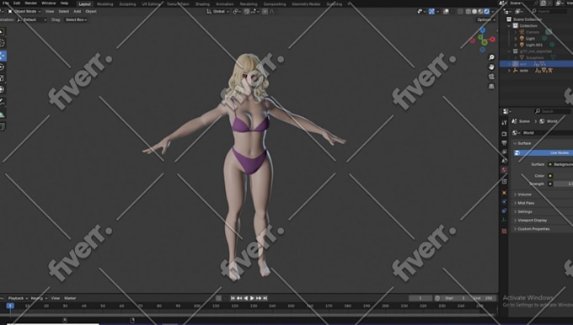Toggle perspective/orthographic view button
Image resolution: width=573 pixels, height=325 pixels.
(491, 86)
